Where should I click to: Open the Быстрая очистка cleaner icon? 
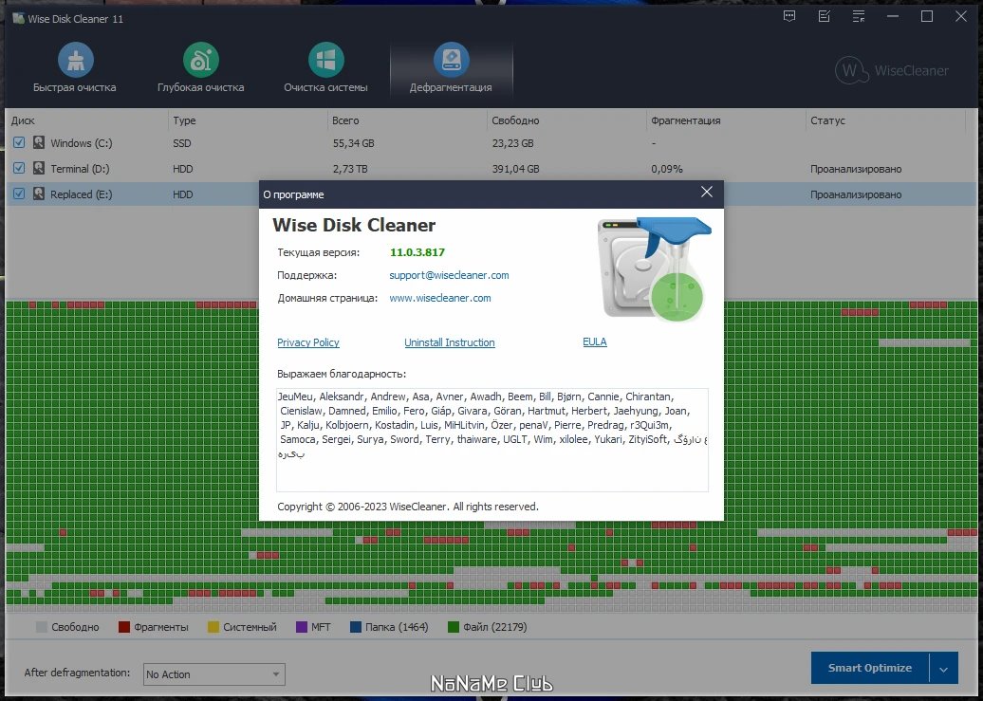coord(75,60)
